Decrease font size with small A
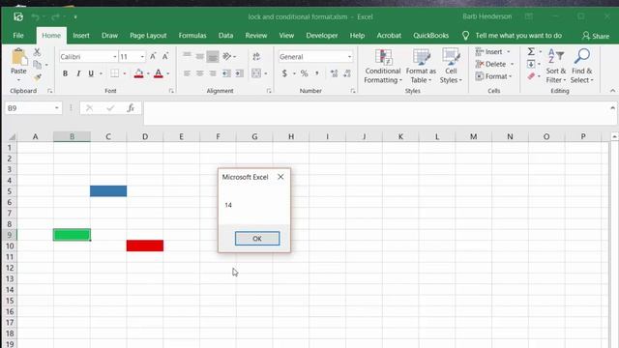 click(165, 56)
